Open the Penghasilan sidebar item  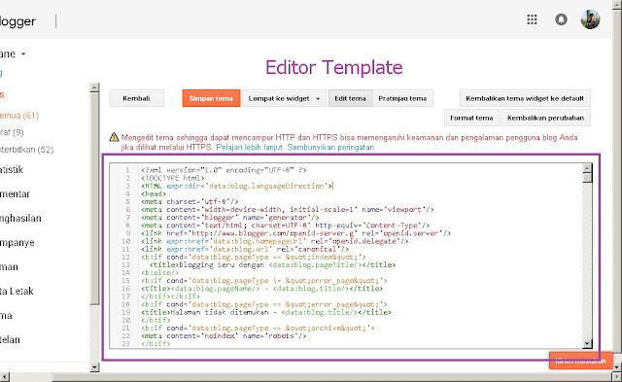20,218
